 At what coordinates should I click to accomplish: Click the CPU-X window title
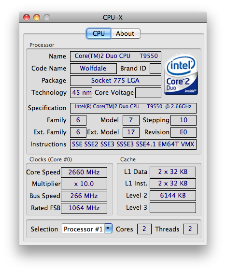tap(113, 18)
